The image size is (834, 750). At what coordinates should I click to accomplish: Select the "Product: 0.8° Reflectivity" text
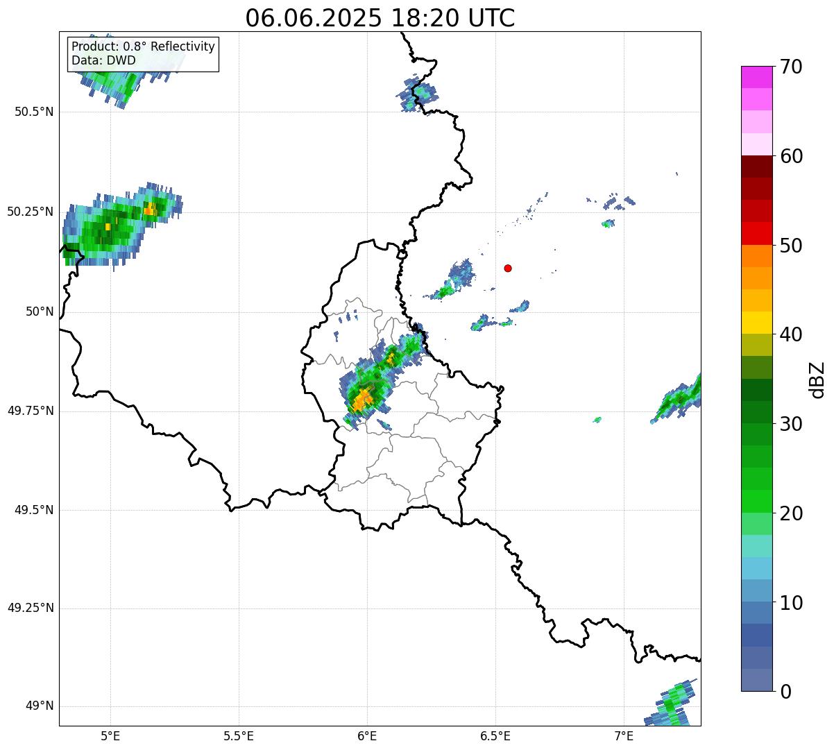pyautogui.click(x=144, y=46)
